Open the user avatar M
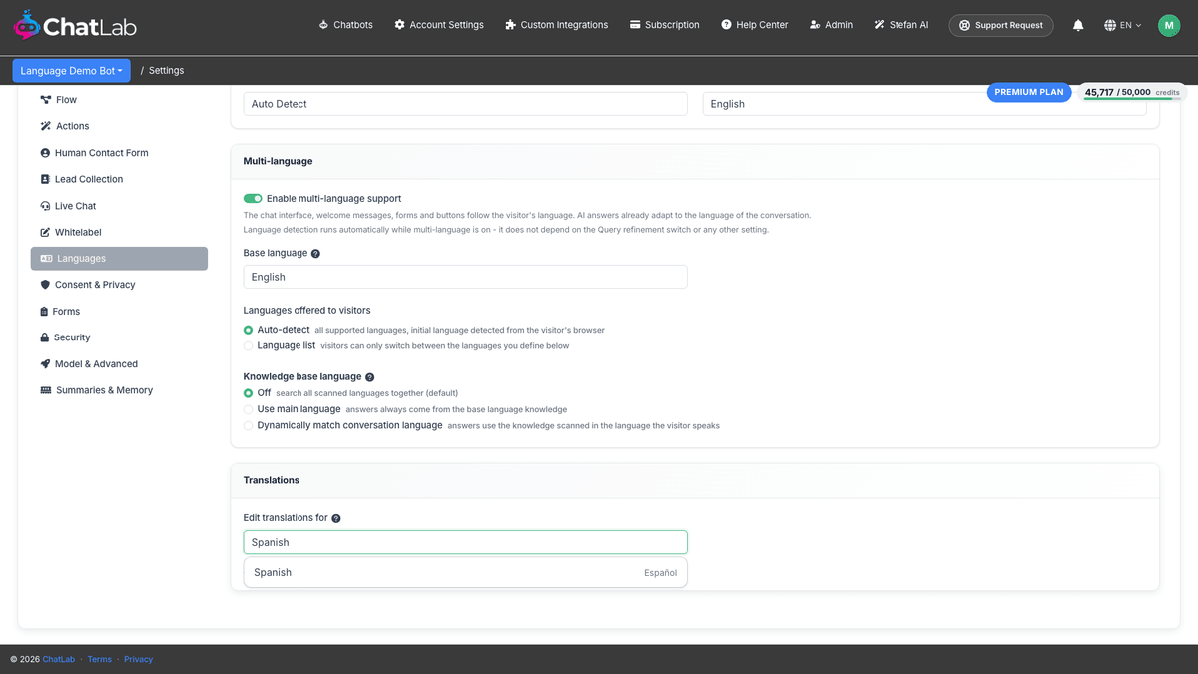The image size is (1198, 674). pos(1169,25)
